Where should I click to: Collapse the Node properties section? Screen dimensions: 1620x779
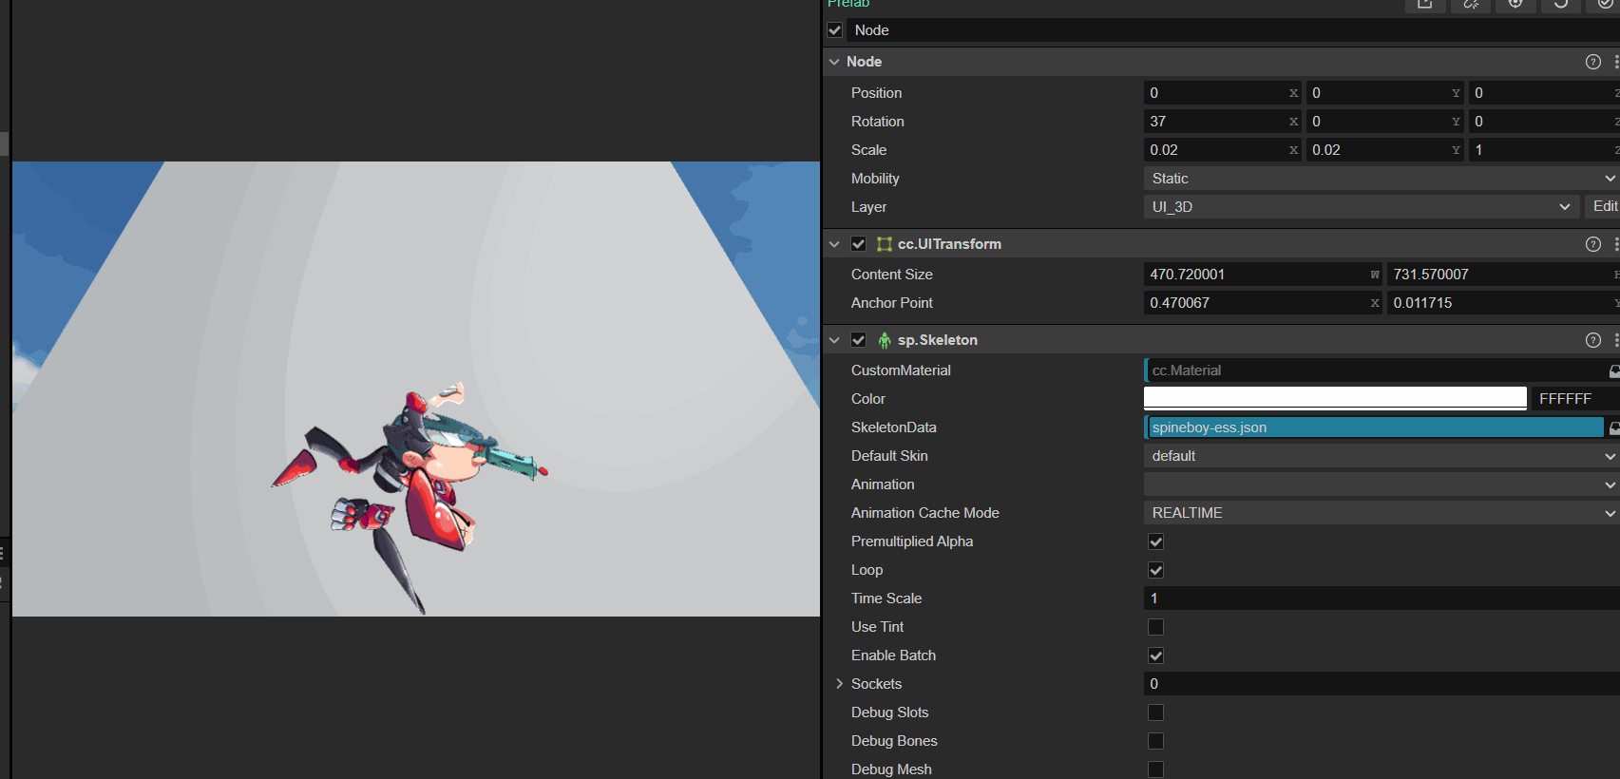834,62
